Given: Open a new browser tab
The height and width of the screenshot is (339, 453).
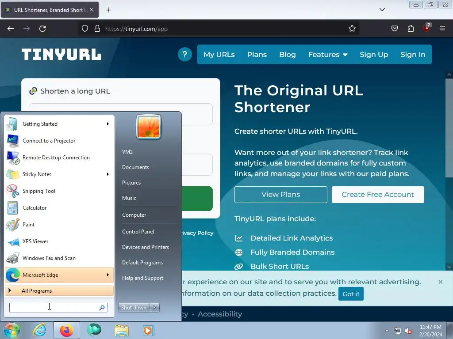Looking at the screenshot, I should point(108,10).
